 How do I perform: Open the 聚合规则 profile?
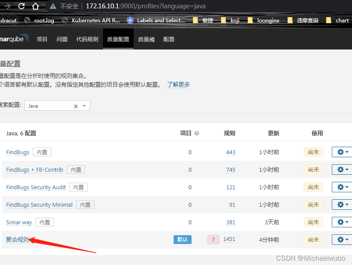(x=17, y=240)
